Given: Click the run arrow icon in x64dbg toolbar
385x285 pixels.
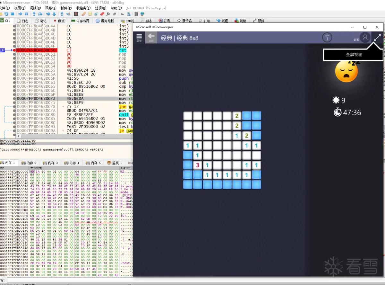Looking at the screenshot, I should tap(20, 14).
